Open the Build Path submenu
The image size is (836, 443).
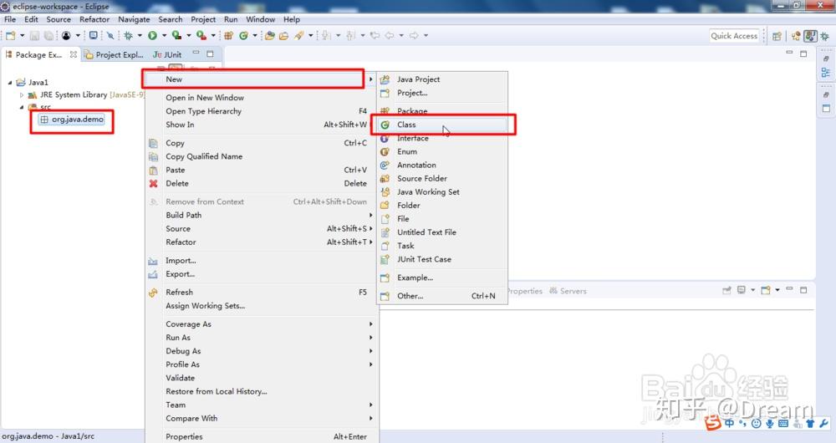click(261, 216)
